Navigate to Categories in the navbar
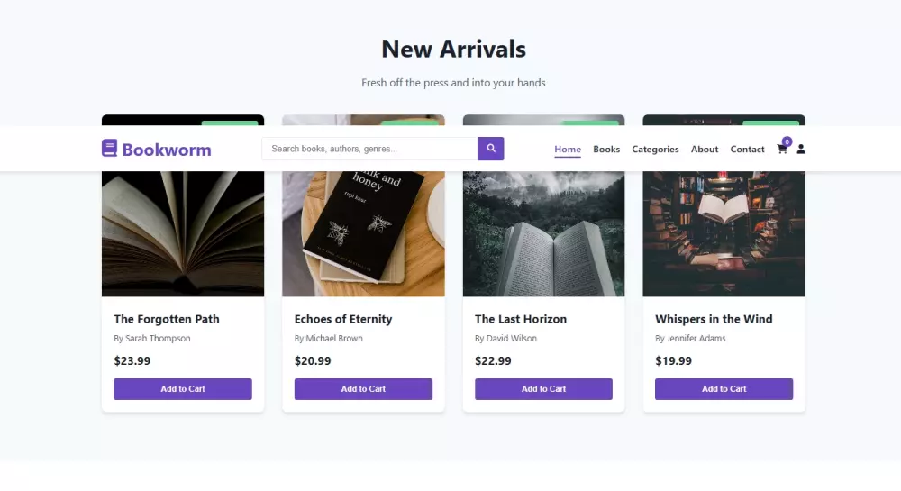 tap(655, 150)
